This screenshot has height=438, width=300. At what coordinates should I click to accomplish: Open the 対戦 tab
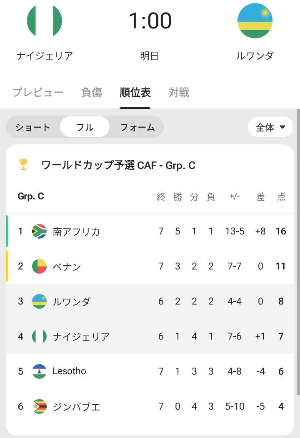(x=179, y=92)
